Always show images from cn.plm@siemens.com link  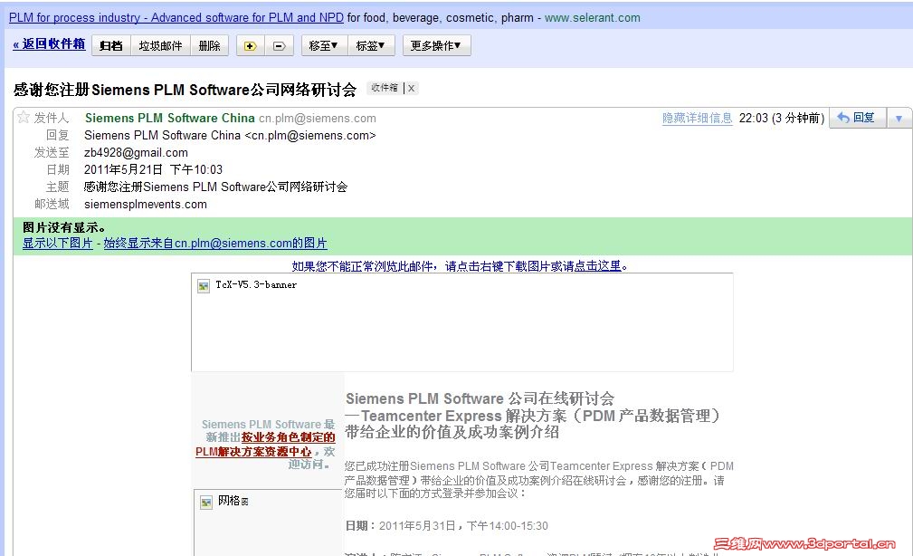pyautogui.click(x=215, y=243)
